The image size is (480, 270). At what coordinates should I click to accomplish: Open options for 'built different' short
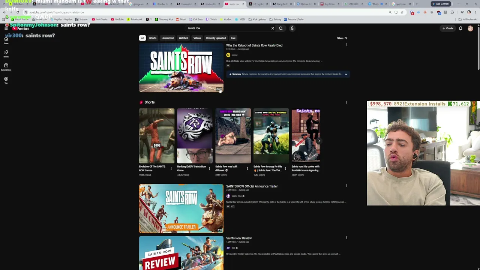pos(247,168)
